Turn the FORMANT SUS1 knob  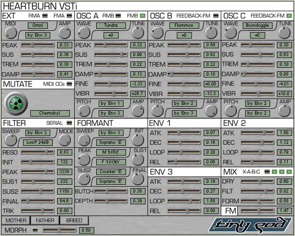(x=138, y=159)
